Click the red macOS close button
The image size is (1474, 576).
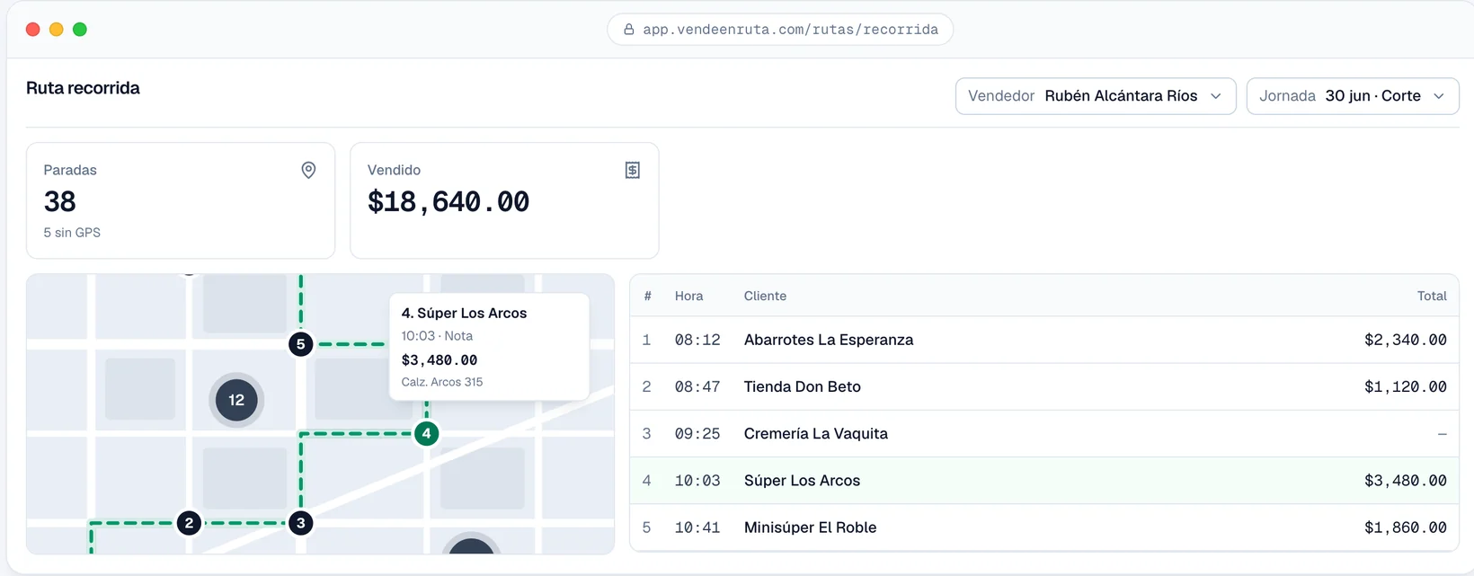33,30
